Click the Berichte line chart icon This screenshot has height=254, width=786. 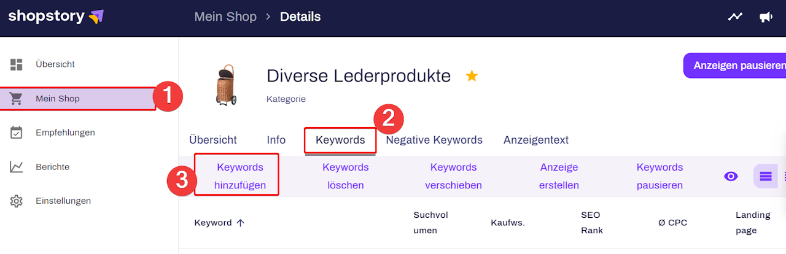[x=17, y=167]
